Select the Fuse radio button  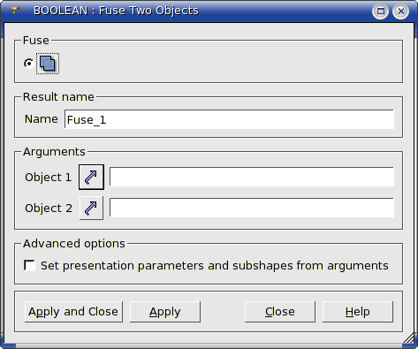pos(28,64)
